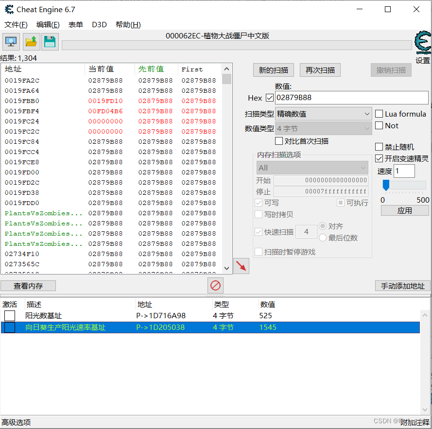The image size is (432, 429).
Task: Click the red arrow add-to-address-list icon
Action: click(241, 266)
